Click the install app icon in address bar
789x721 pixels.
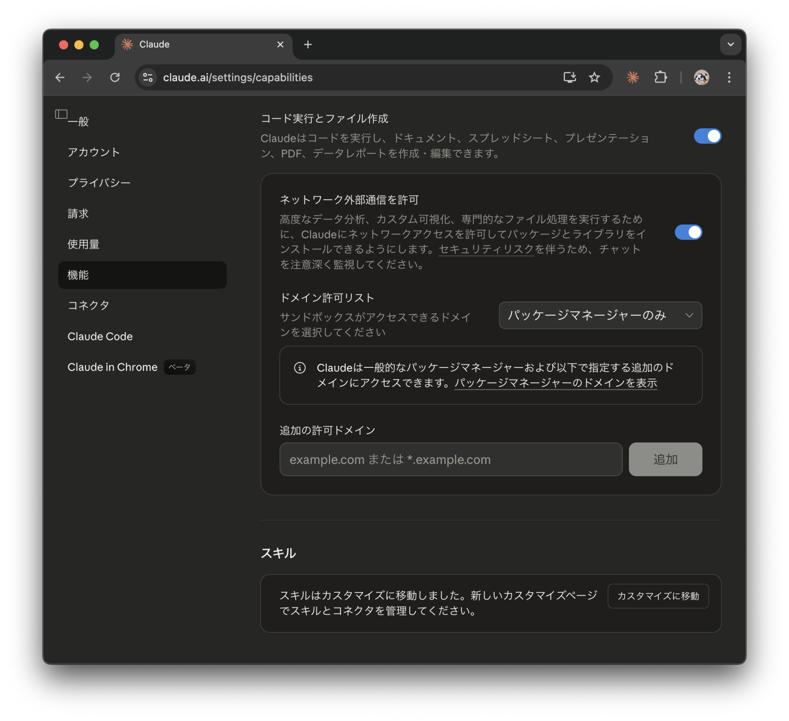569,77
